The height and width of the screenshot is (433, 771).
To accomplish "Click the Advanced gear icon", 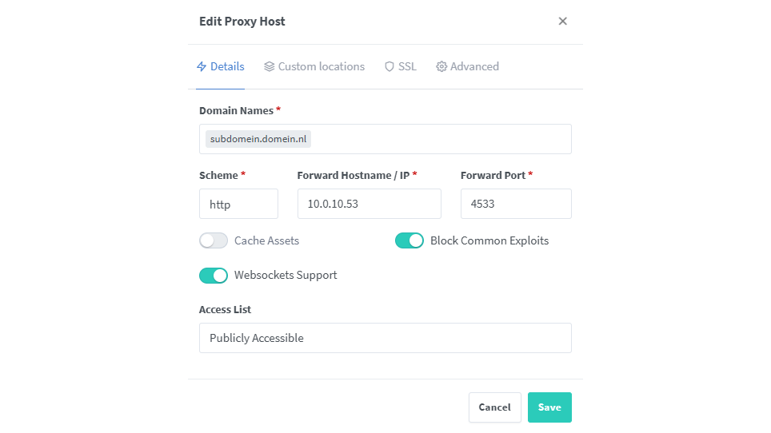I will coord(441,67).
